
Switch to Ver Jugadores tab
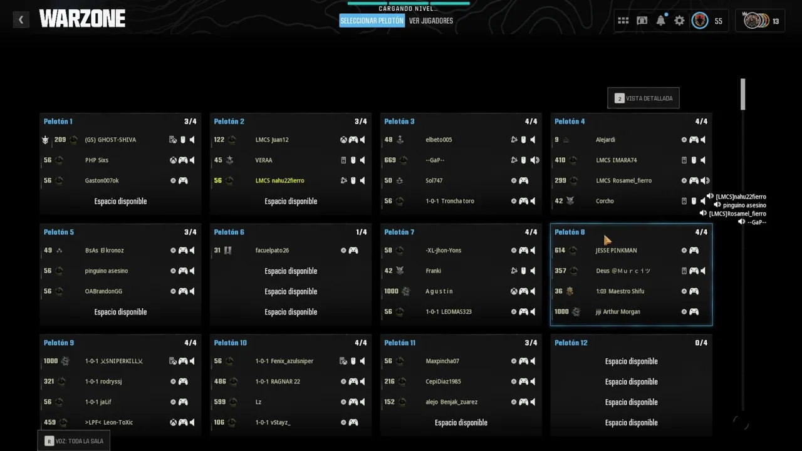(431, 21)
